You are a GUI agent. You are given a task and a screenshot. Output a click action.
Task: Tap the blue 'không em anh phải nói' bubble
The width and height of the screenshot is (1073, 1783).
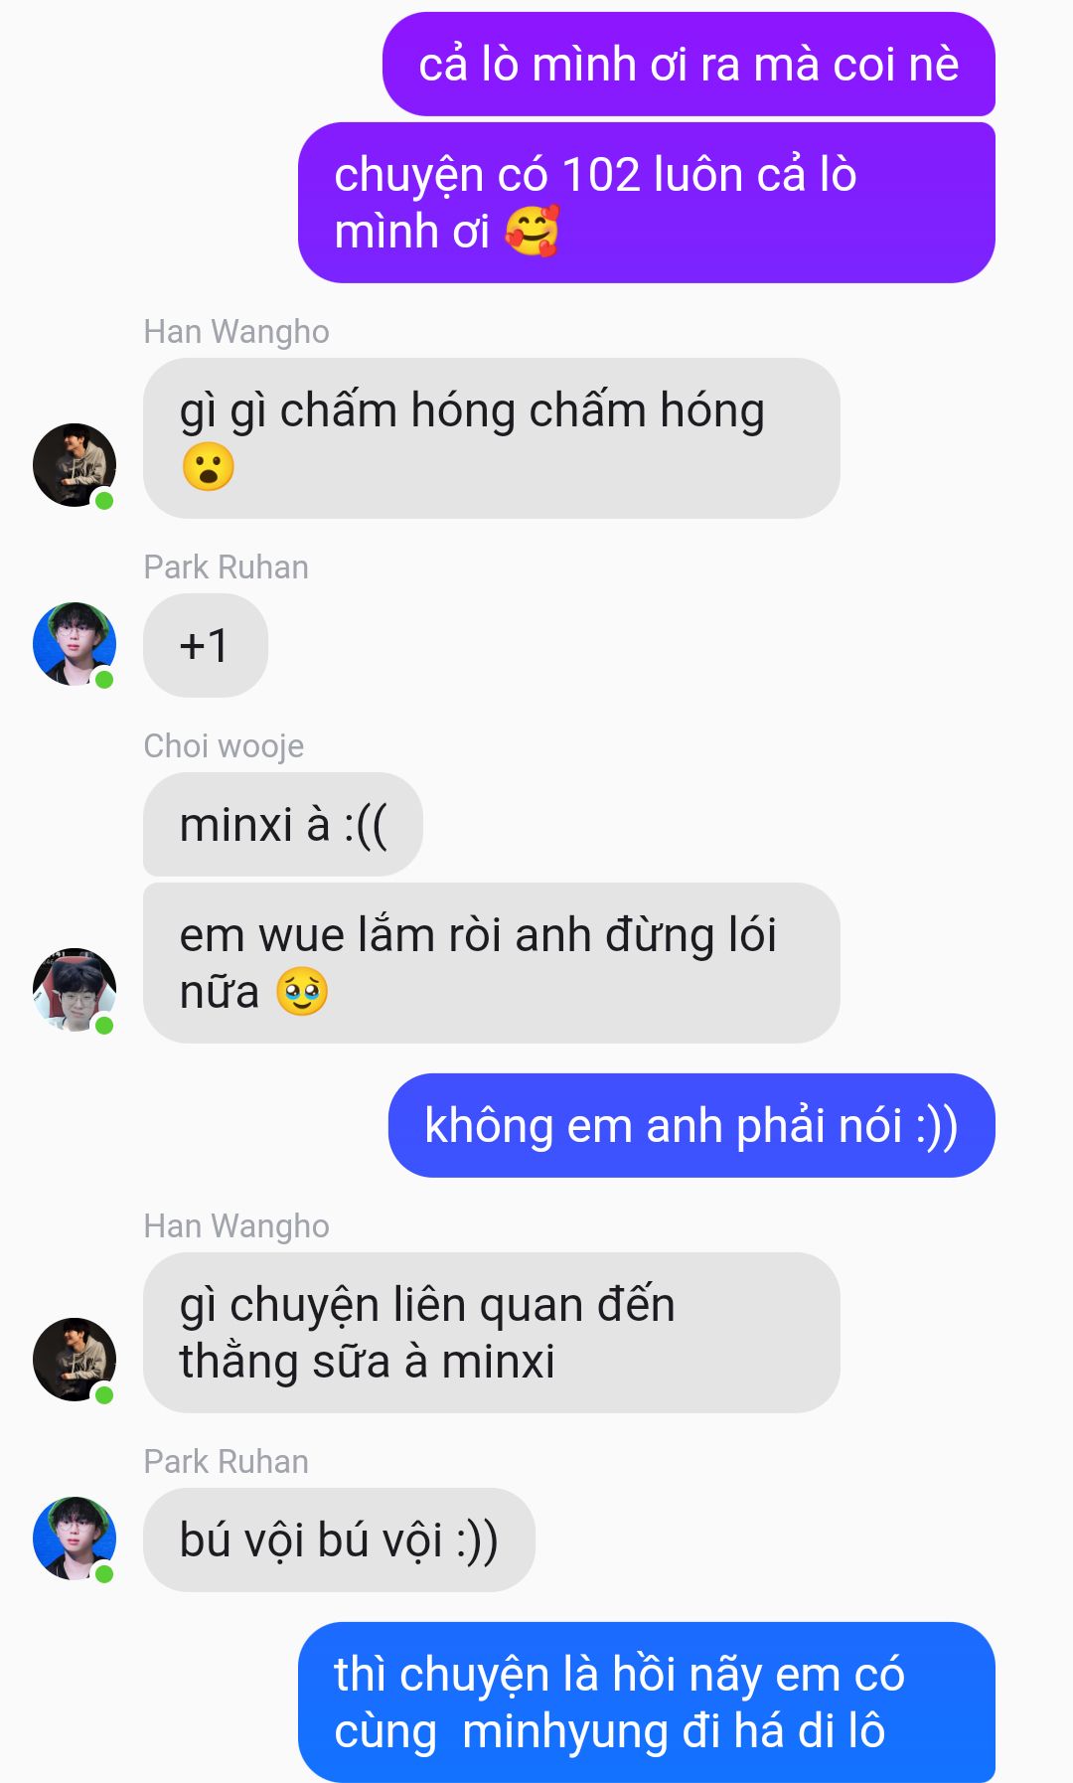pyautogui.click(x=691, y=1126)
